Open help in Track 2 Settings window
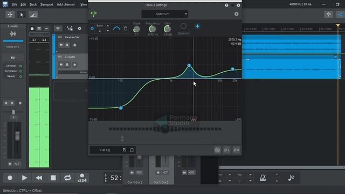The width and height of the screenshot is (345, 194). (226, 5)
